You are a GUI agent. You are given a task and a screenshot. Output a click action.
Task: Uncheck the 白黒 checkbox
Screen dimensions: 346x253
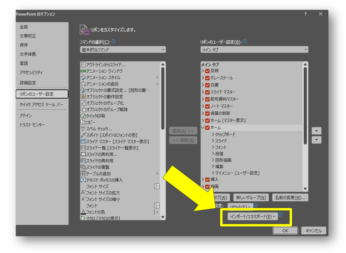pos(207,85)
